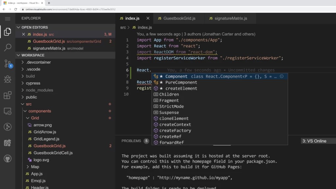Screen dimensions: 336x189
Task: Open the Remote Explorer panel
Action: point(7,111)
